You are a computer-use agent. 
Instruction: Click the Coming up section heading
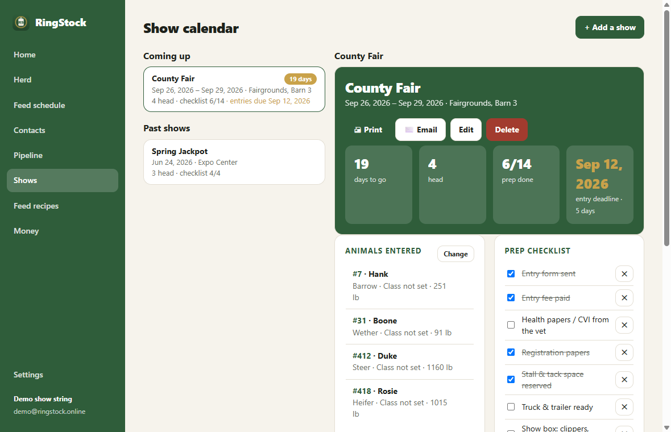pos(167,56)
